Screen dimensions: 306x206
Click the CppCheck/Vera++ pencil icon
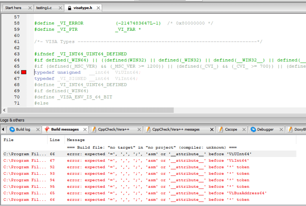[x=94, y=129]
